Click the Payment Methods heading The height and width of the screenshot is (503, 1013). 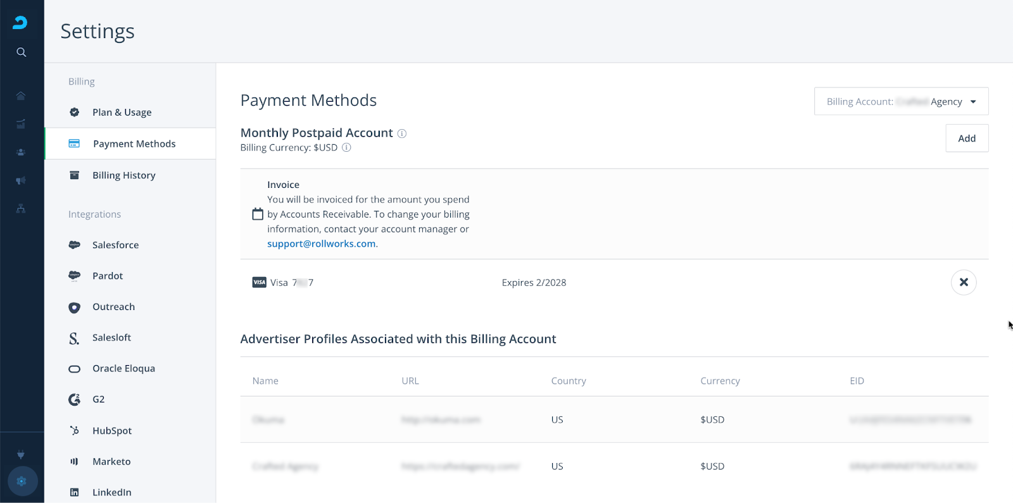coord(308,101)
